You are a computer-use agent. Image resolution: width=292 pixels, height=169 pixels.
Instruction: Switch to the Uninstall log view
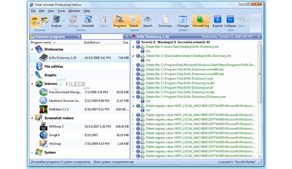click(x=200, y=21)
